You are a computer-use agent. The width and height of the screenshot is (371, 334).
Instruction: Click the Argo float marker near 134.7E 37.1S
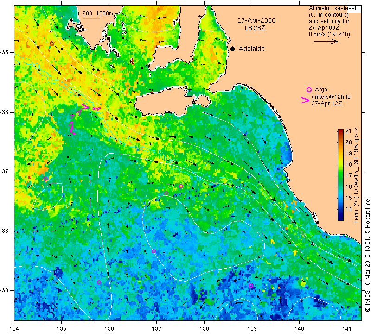point(45,179)
